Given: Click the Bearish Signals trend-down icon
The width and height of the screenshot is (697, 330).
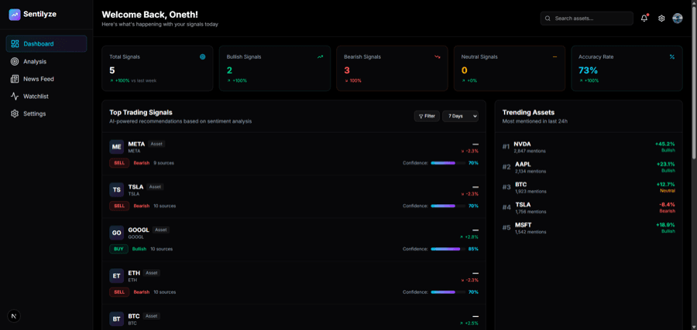Looking at the screenshot, I should [438, 56].
